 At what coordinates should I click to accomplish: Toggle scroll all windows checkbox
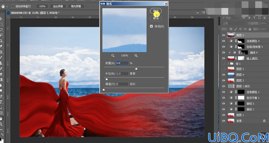[x=13, y=6]
